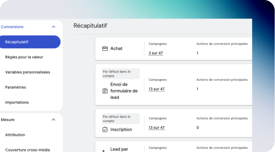The width and height of the screenshot is (275, 152).
Task: Click Actions de conversion principales in Lead par card
Action: coord(222,148)
